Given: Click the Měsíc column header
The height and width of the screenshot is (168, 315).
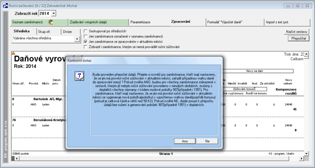Looking at the screenshot, I should pos(46,84).
